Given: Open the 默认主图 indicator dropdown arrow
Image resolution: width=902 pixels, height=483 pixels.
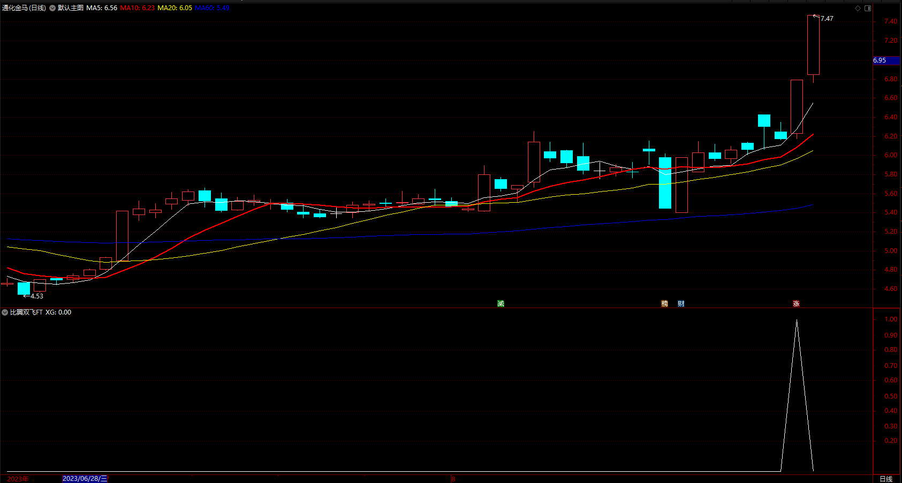Looking at the screenshot, I should (52, 8).
